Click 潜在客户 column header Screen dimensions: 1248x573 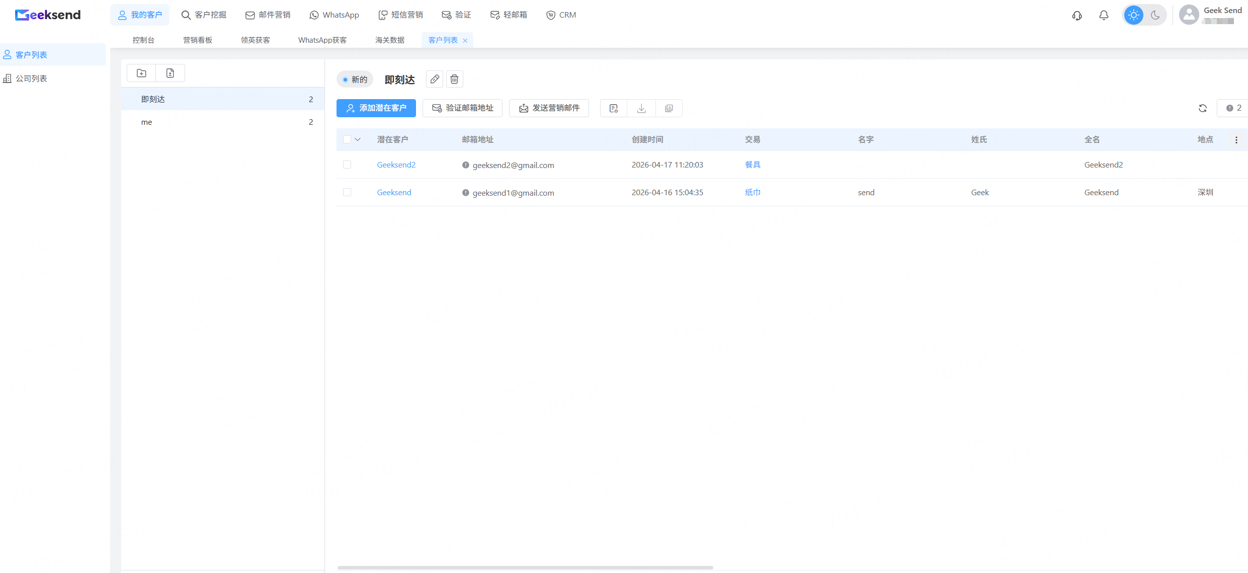(x=393, y=139)
